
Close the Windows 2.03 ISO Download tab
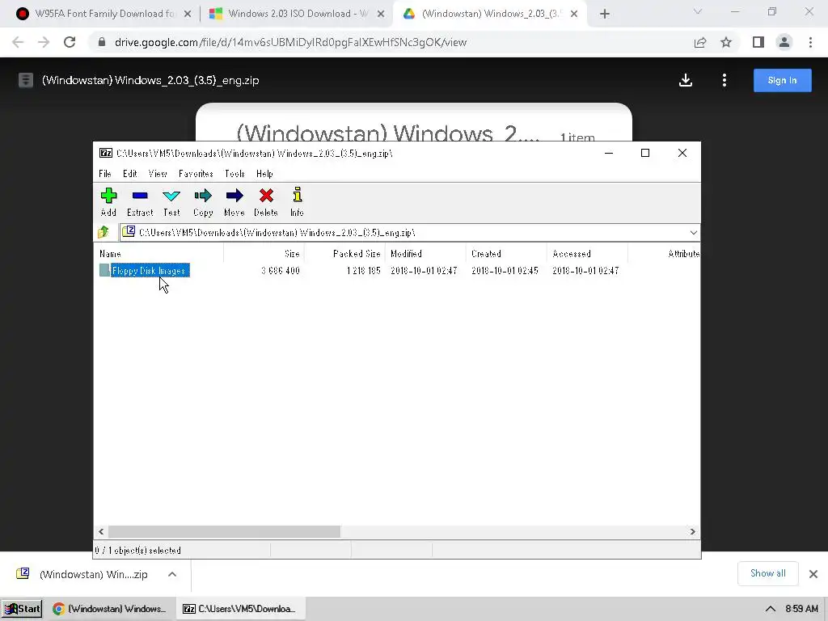(381, 15)
